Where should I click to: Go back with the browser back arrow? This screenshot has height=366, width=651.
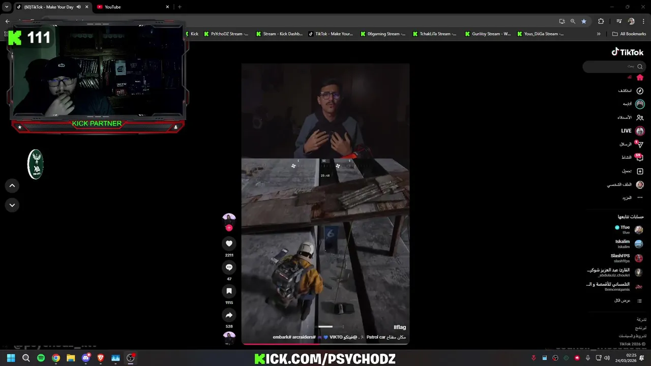pyautogui.click(x=7, y=21)
